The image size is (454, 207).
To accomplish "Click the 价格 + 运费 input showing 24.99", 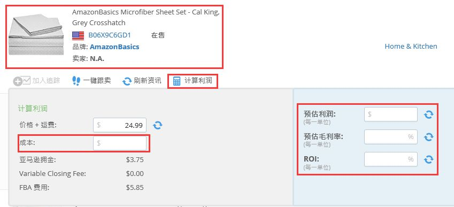I will 120,125.
